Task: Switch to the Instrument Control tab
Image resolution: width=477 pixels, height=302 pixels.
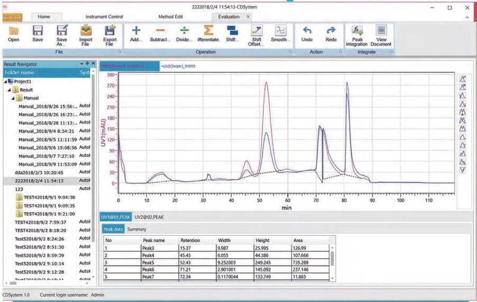Action: pyautogui.click(x=104, y=17)
